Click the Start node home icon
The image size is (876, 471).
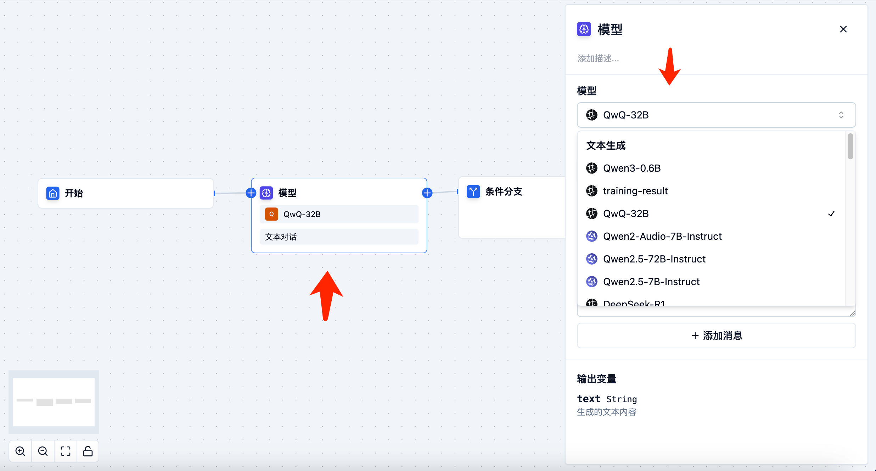[53, 193]
